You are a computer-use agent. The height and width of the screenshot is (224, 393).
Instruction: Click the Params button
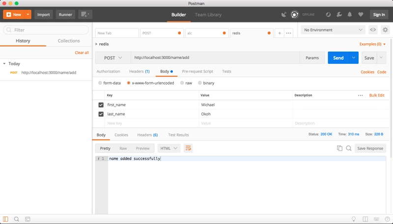[x=312, y=58]
